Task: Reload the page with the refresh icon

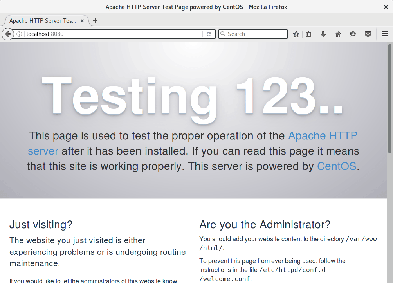Action: click(209, 34)
